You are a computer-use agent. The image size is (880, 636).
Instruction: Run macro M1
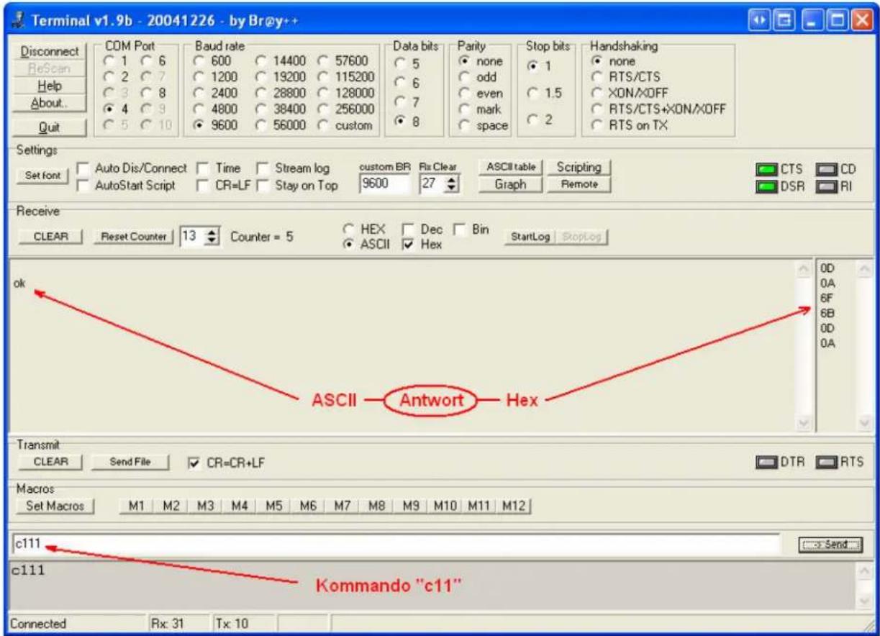pyautogui.click(x=137, y=506)
